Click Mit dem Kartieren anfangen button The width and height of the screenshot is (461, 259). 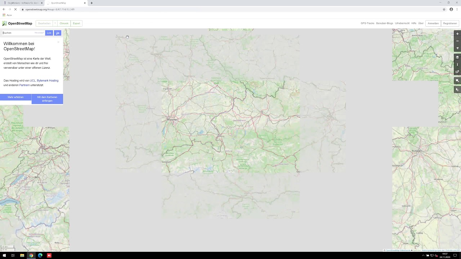click(x=47, y=99)
